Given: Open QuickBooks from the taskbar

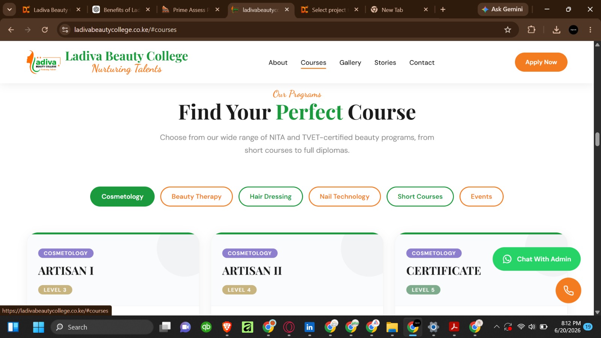Looking at the screenshot, I should pos(206,327).
